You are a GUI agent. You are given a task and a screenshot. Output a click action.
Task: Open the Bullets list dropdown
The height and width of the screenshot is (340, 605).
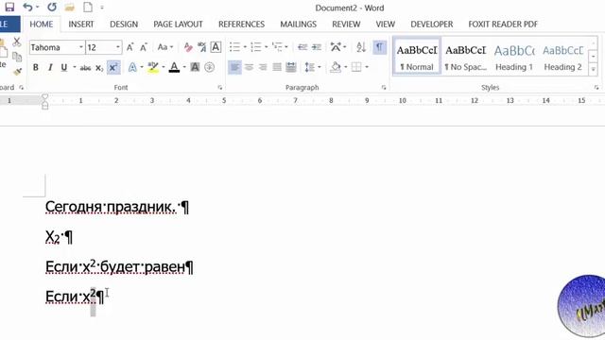[x=245, y=47]
